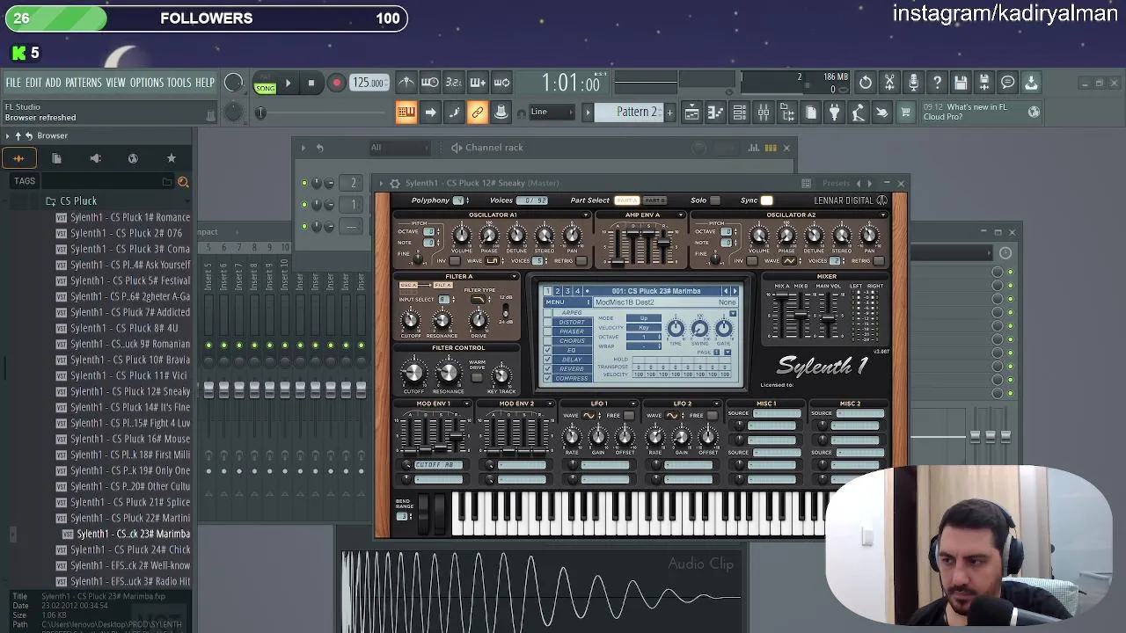Open the FILTER A dropdown arrow
This screenshot has width=1126, height=633.
pos(514,276)
